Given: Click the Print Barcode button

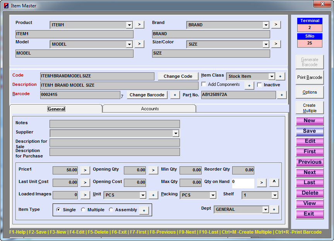Looking at the screenshot, I should 309,77.
